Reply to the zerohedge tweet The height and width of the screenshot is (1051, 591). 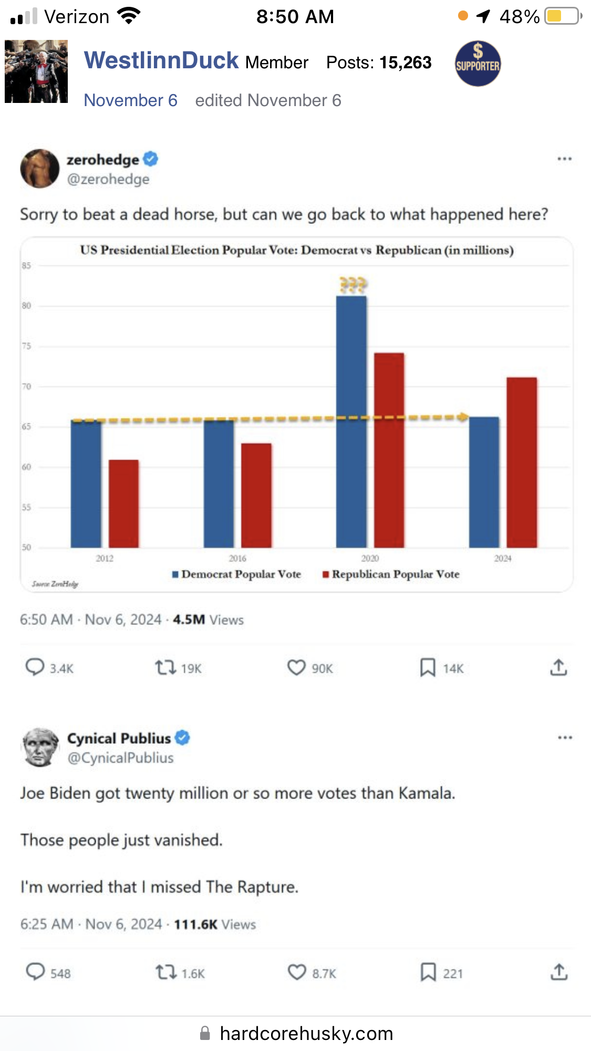coord(35,668)
